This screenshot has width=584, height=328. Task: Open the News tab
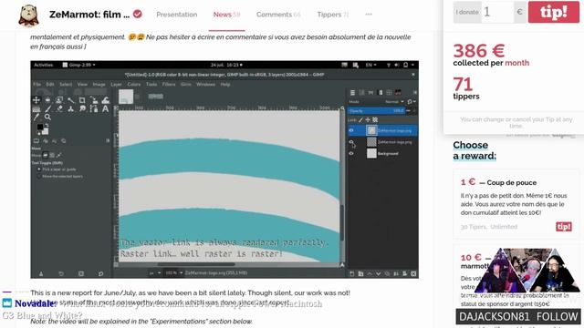226,15
